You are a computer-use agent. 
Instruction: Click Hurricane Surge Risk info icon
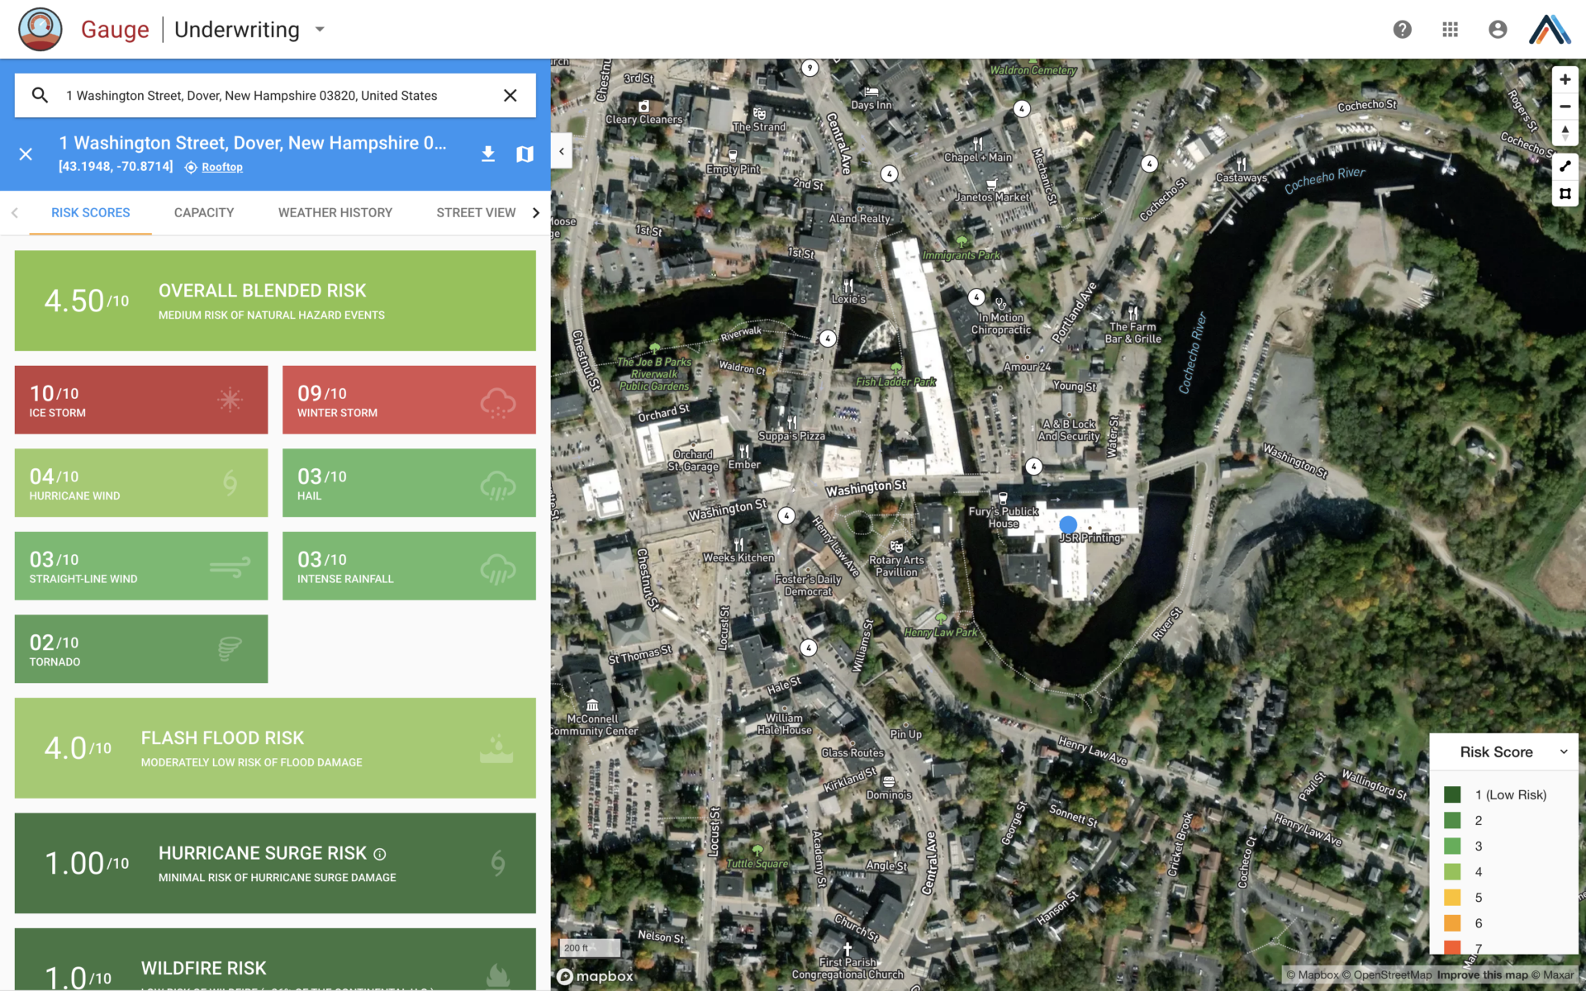tap(380, 854)
